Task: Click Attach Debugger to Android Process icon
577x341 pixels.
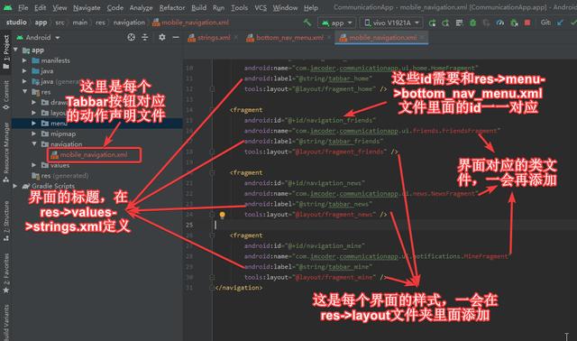Action: pyautogui.click(x=514, y=23)
